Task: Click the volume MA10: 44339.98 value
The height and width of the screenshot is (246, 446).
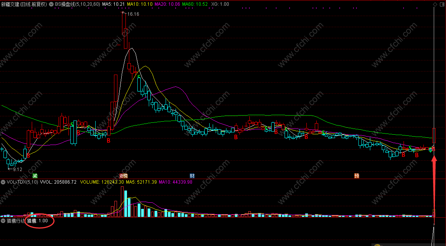Action: [176, 182]
